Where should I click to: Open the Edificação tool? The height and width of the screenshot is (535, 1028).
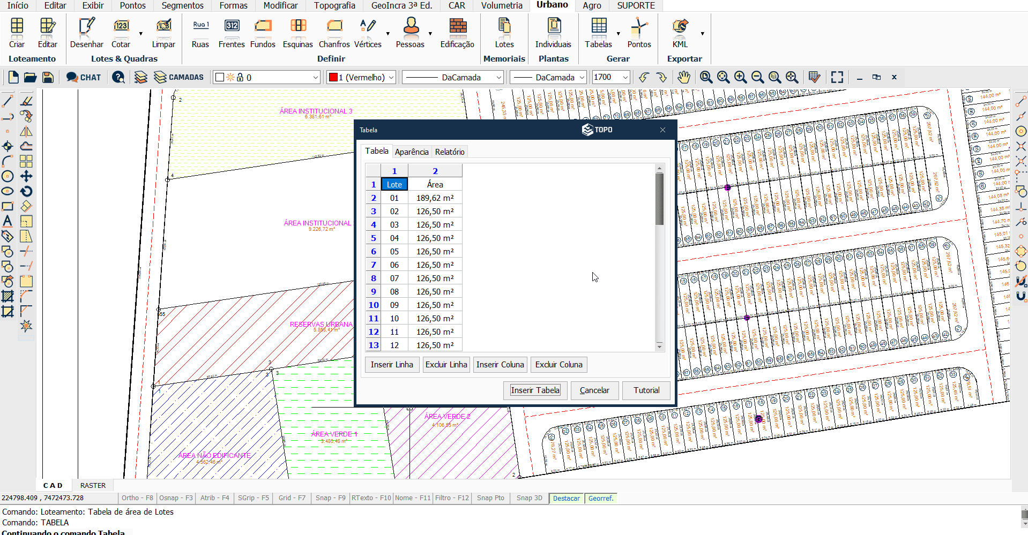click(457, 33)
